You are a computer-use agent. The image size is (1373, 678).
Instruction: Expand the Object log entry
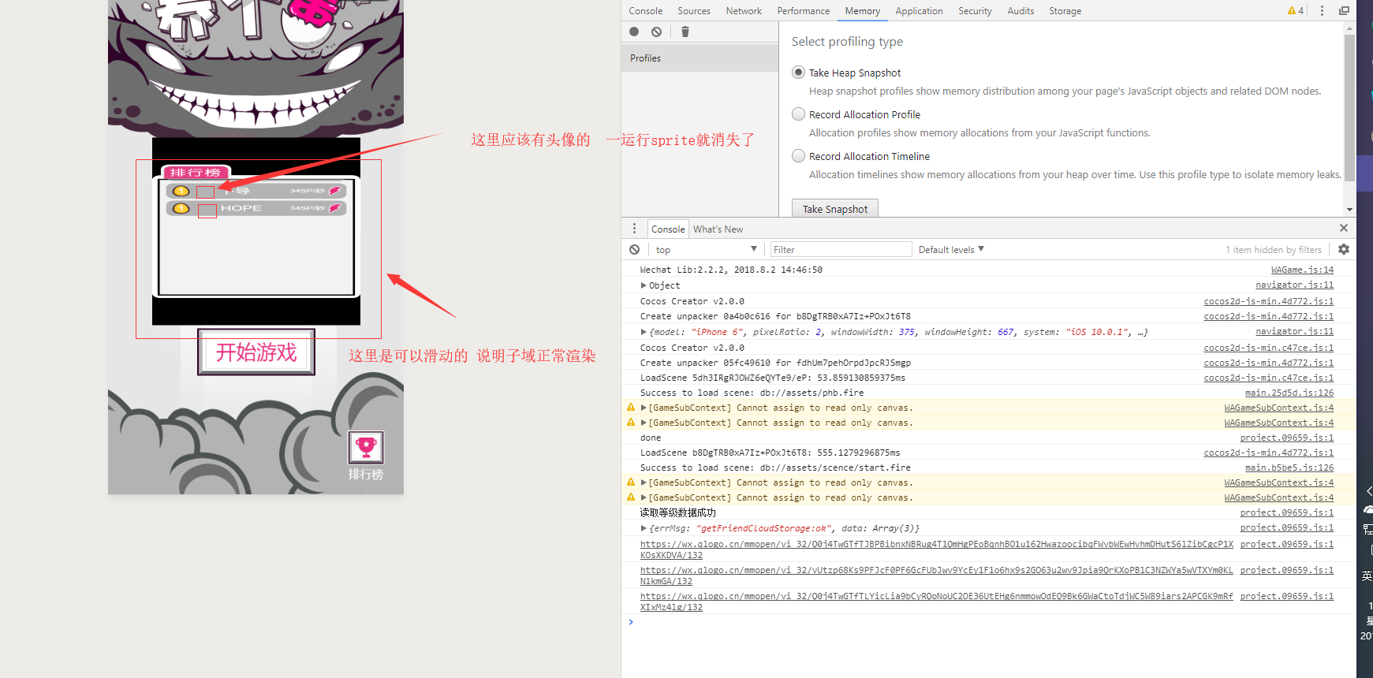(644, 285)
